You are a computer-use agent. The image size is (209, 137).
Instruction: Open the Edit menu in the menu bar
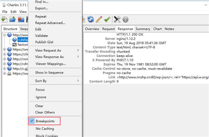point(14,12)
